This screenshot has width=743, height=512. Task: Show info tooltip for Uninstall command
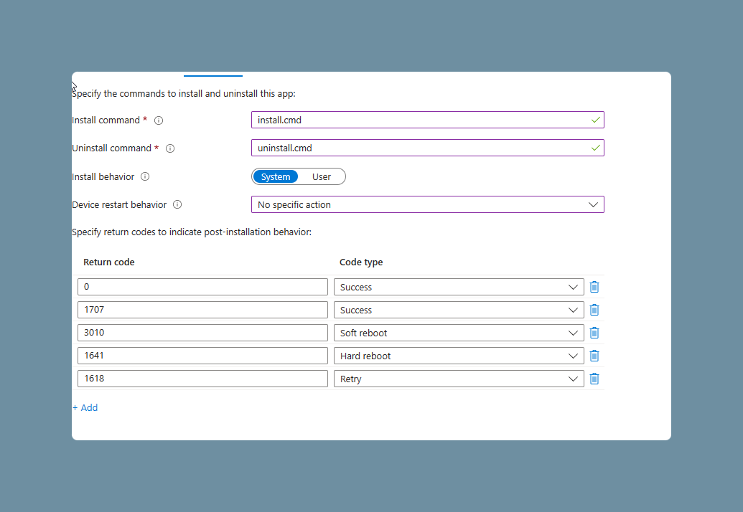(170, 148)
